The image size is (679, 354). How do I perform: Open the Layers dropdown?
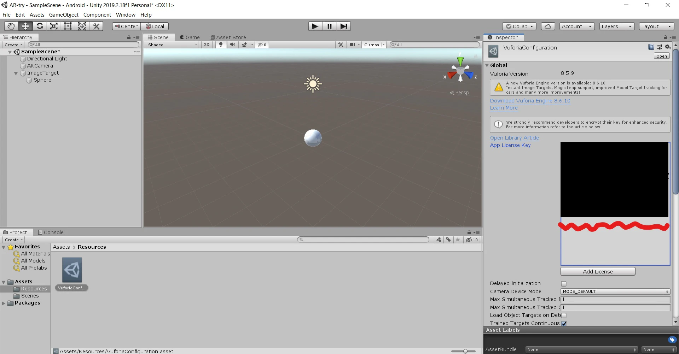click(617, 26)
